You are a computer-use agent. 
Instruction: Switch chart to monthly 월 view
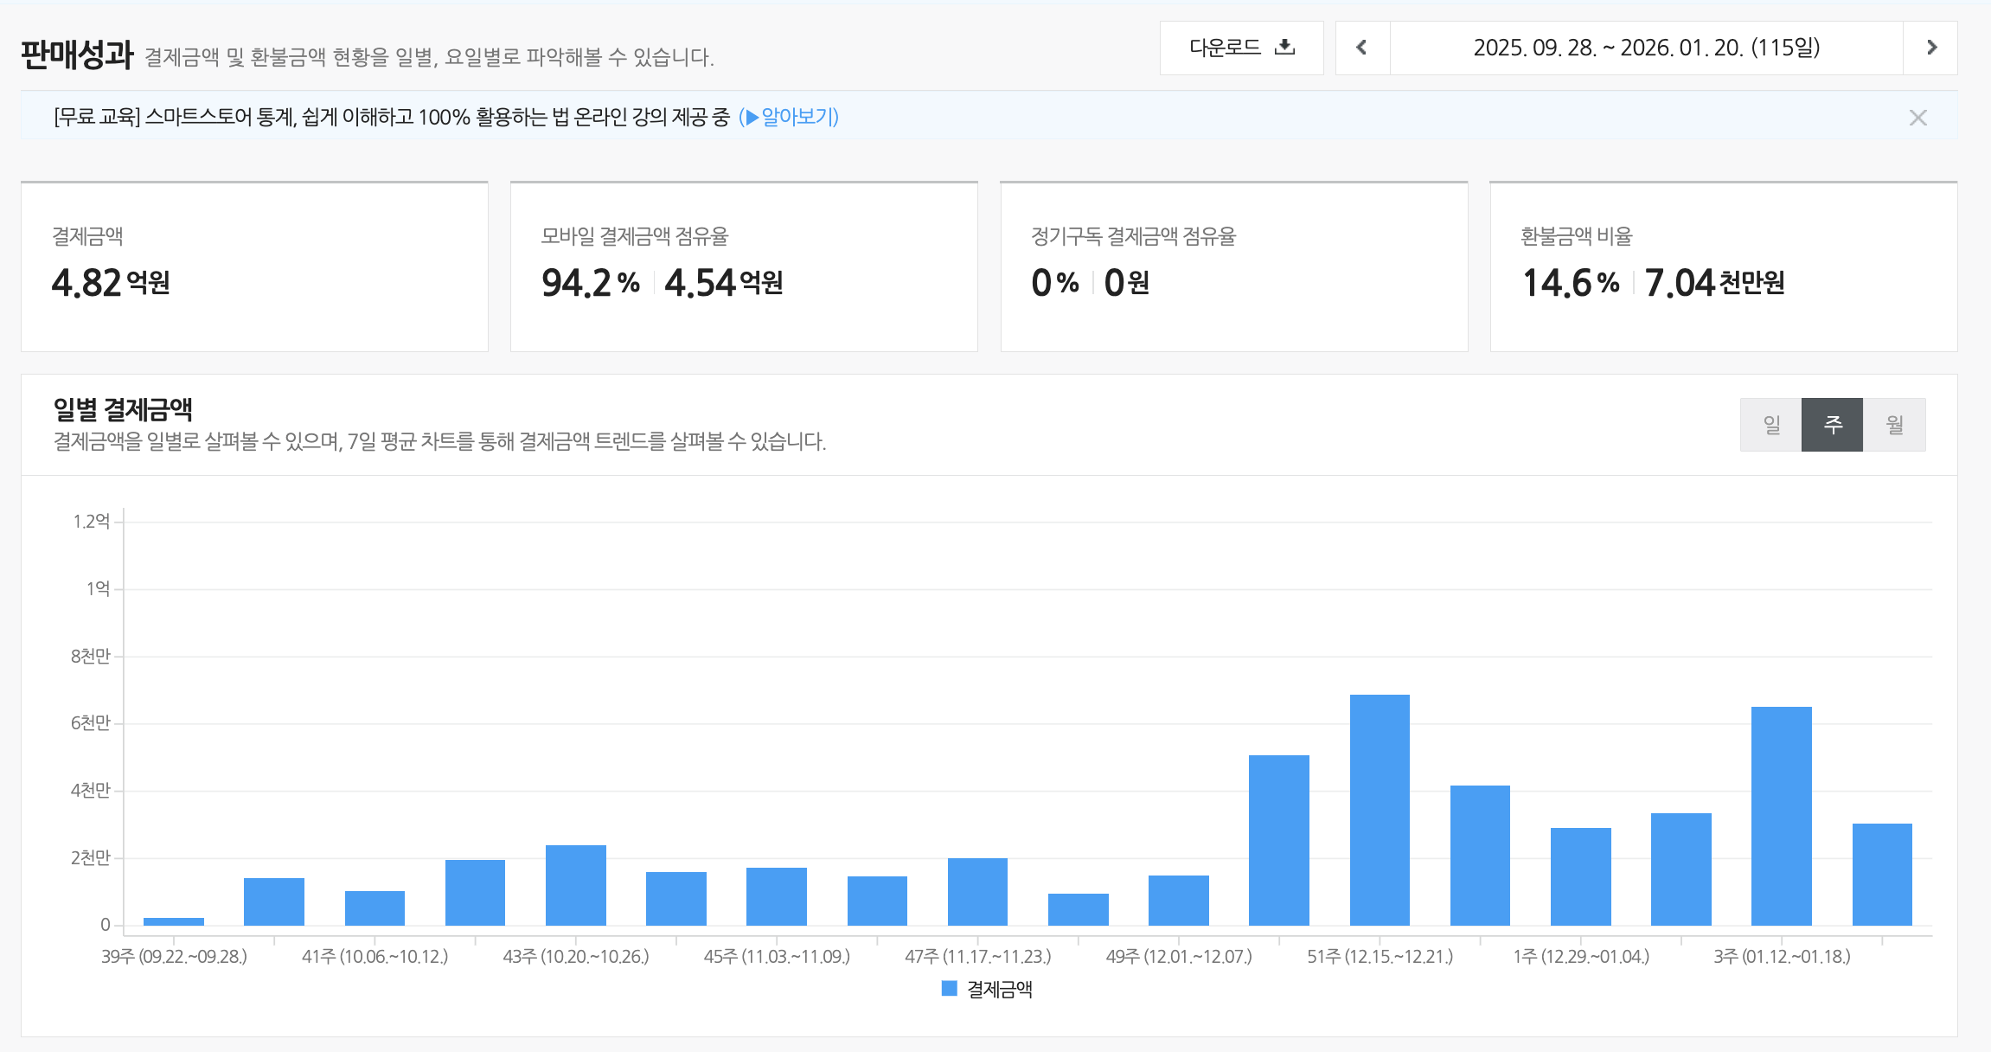coord(1894,425)
